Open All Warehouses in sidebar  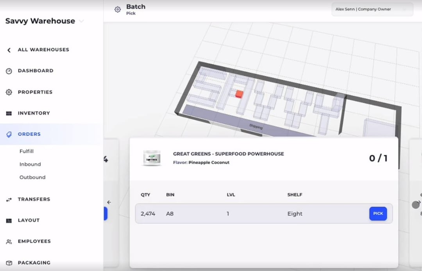click(43, 50)
